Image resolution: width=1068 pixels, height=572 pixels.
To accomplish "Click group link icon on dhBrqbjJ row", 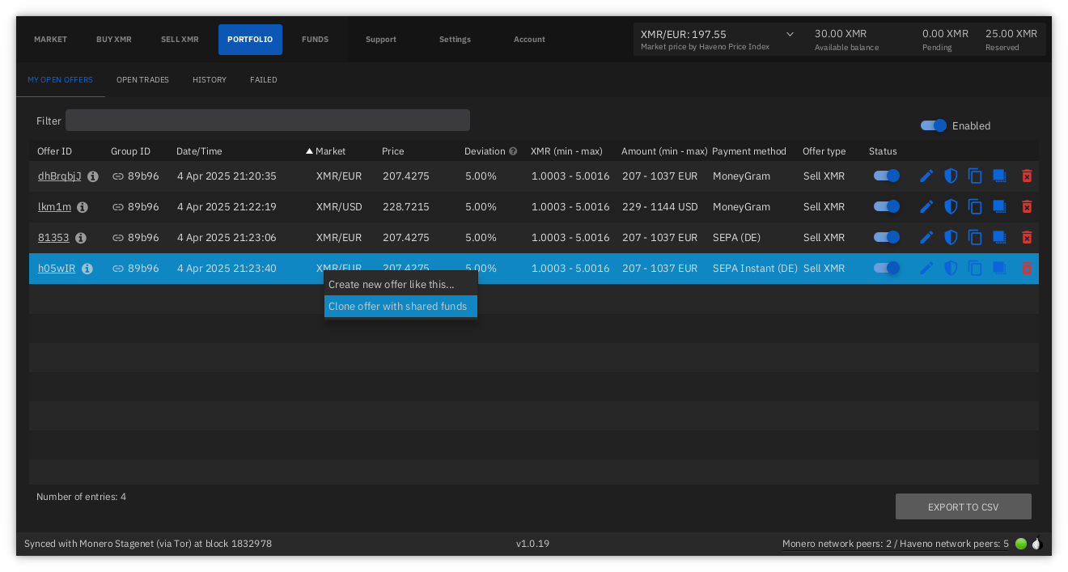I will tap(118, 176).
